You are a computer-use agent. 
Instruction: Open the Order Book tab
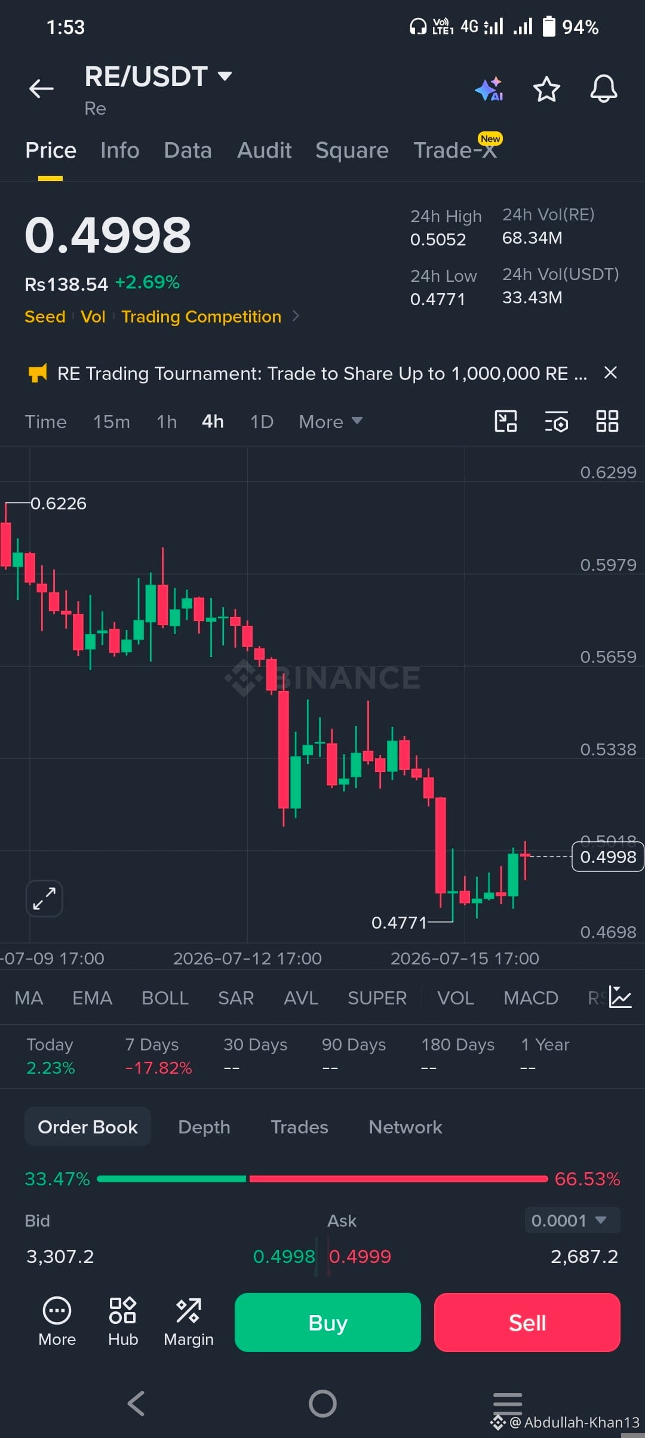(x=88, y=1127)
